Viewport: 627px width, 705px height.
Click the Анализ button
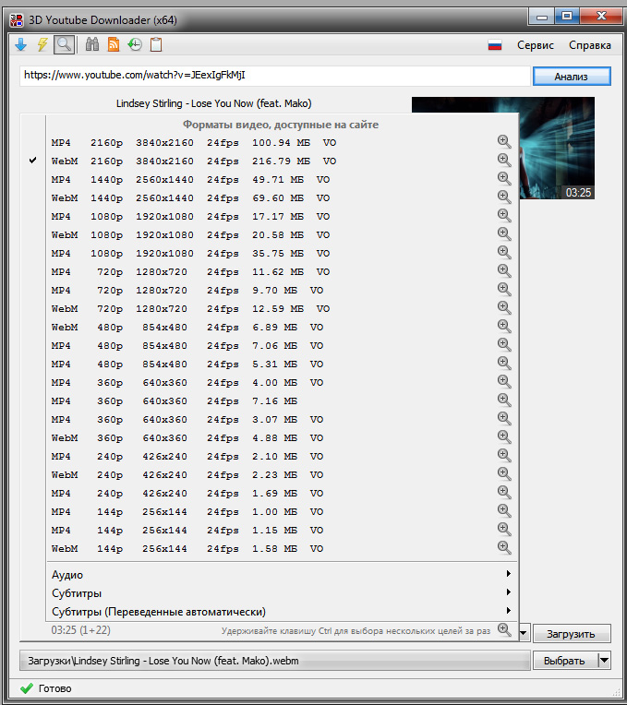pyautogui.click(x=572, y=76)
